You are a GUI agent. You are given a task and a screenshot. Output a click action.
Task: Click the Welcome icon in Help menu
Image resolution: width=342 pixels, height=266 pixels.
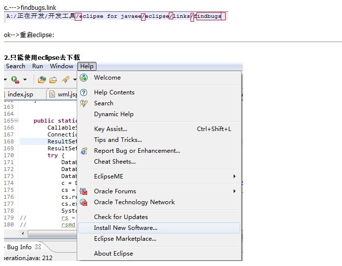[84, 78]
